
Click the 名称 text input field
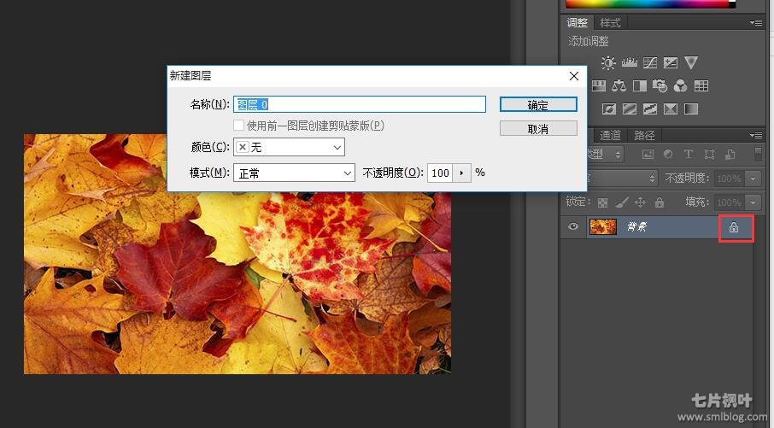pyautogui.click(x=359, y=104)
